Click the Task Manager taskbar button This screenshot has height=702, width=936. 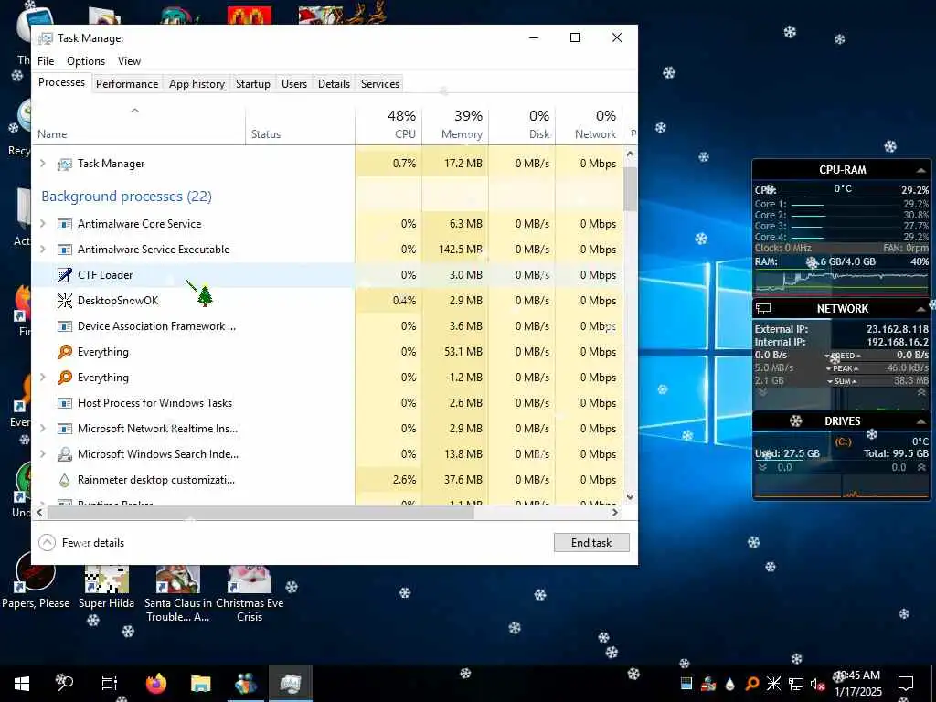290,684
